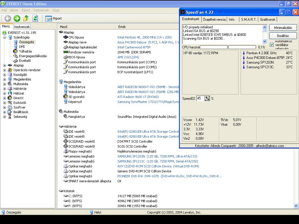The height and width of the screenshot is (224, 299).
Task: Click the Alaplap neve motherboard icon
Action: click(66, 42)
